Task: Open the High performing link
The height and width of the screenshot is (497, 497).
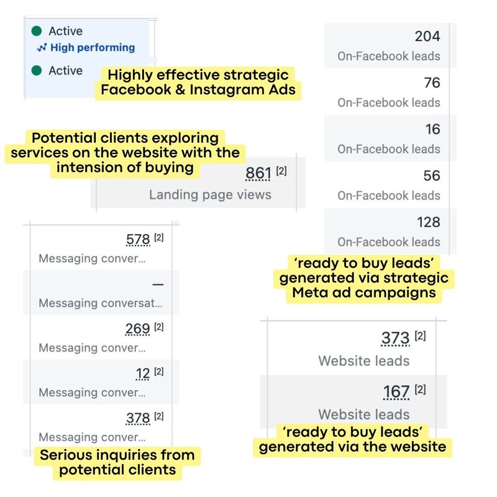Action: pos(93,48)
